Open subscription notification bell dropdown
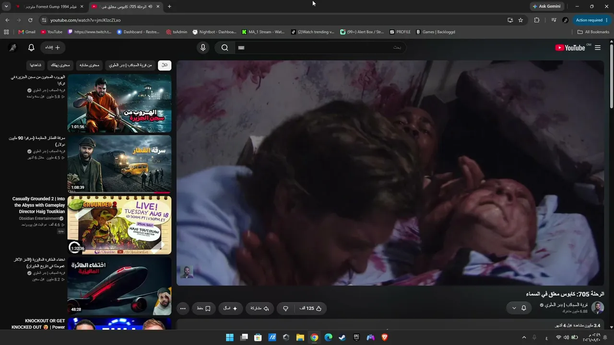The width and height of the screenshot is (614, 345). (519, 308)
